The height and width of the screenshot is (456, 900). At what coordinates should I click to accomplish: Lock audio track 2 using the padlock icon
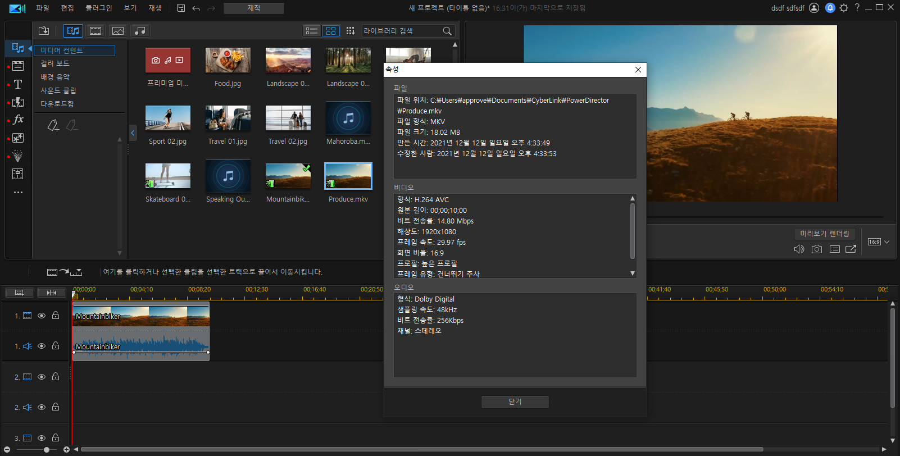point(56,407)
